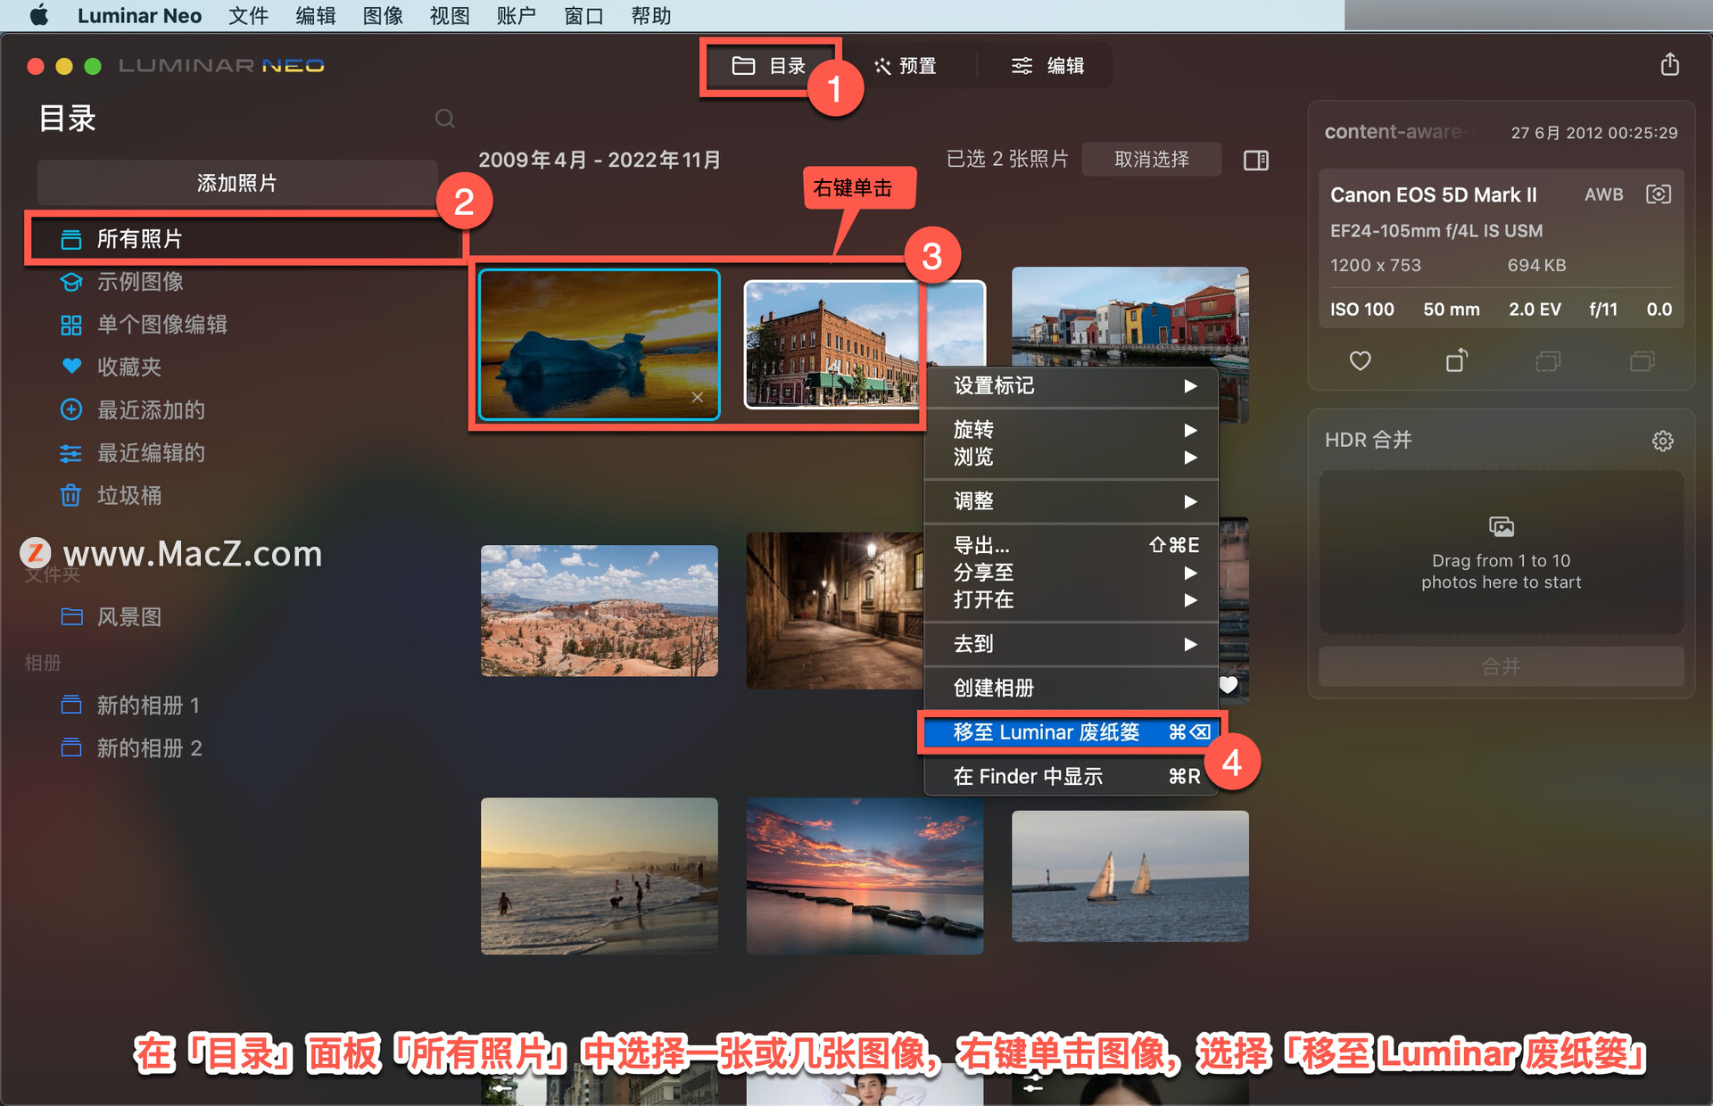
Task: Click the white heart favorite badge on thumbnail
Action: (x=1229, y=684)
